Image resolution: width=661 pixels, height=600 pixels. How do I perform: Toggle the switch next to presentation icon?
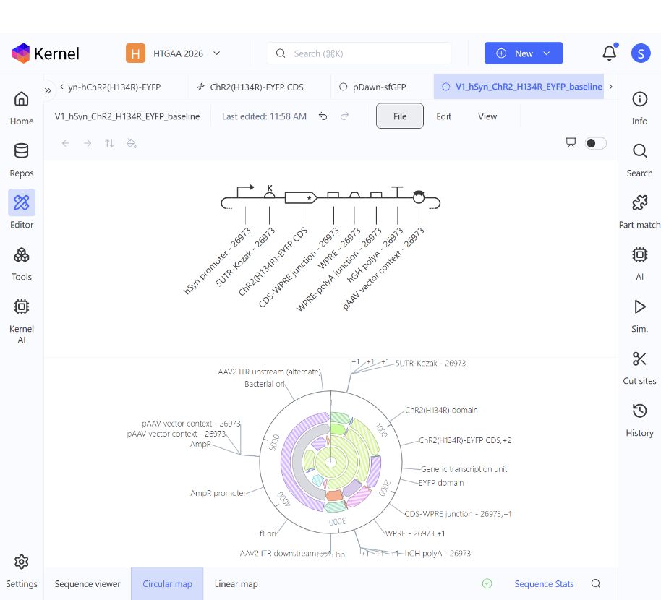click(x=596, y=143)
